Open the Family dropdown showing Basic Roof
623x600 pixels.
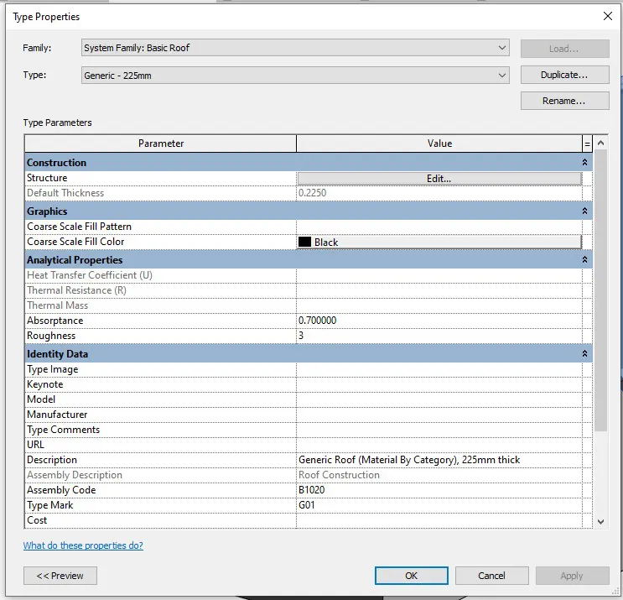click(x=295, y=48)
